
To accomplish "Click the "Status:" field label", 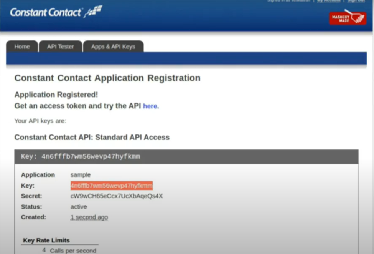I will (31, 207).
